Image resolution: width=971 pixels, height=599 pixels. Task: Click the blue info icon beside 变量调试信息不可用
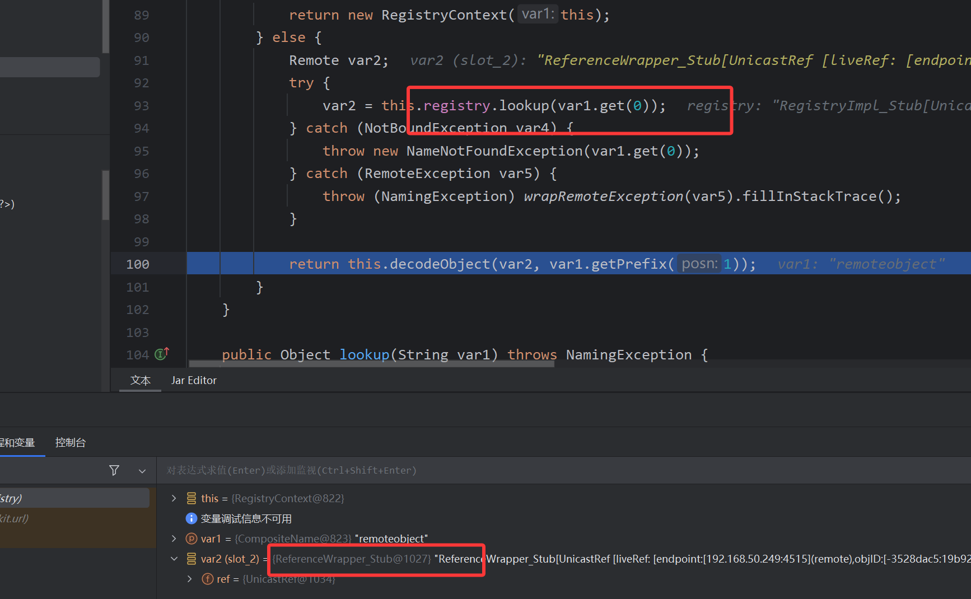pos(192,518)
